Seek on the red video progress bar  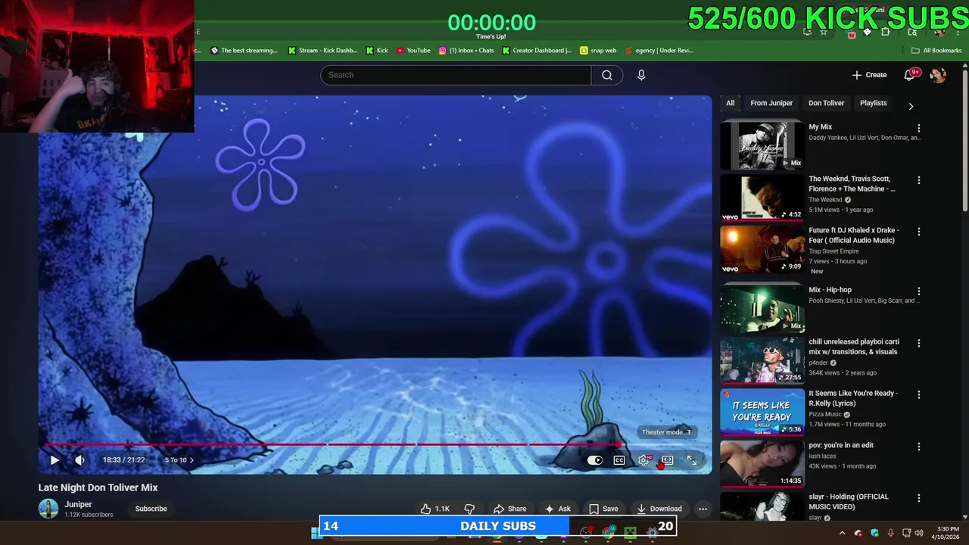(x=333, y=444)
